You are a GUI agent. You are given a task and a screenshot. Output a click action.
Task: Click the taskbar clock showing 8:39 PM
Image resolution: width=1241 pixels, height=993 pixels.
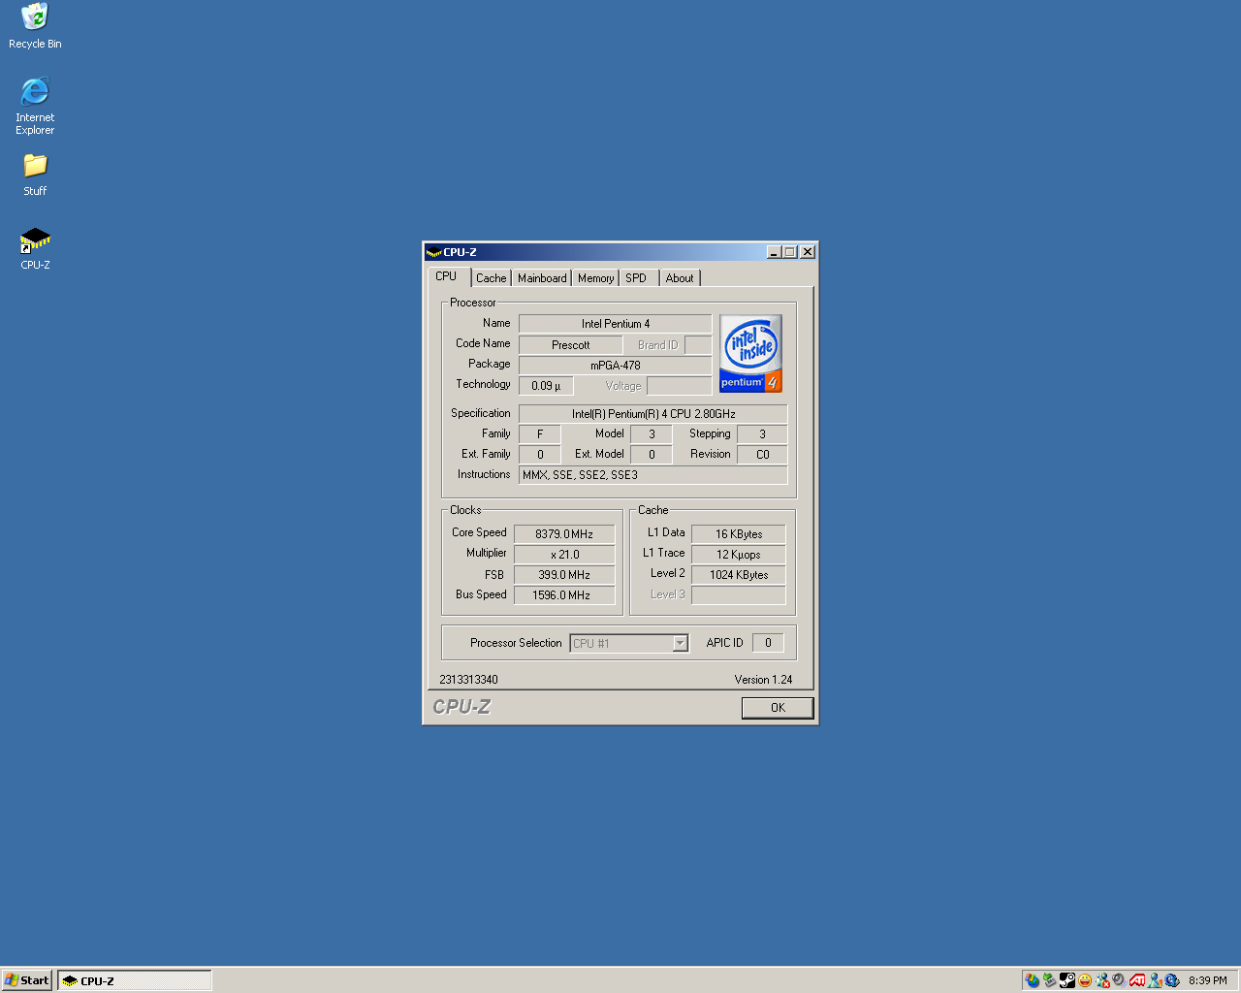coord(1208,980)
